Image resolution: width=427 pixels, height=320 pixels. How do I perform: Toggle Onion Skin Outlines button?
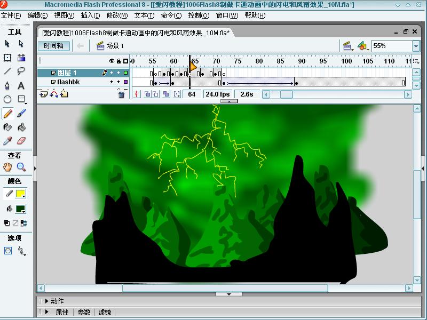coord(156,94)
